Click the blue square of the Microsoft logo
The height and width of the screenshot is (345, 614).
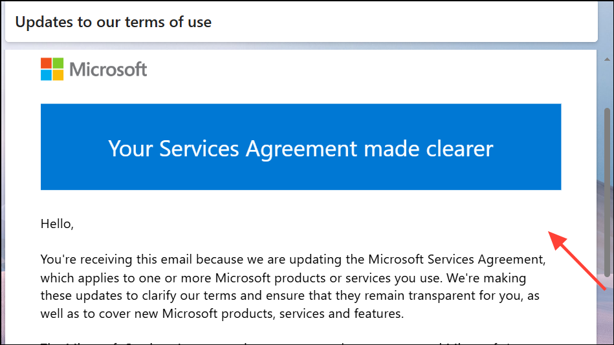[46, 75]
